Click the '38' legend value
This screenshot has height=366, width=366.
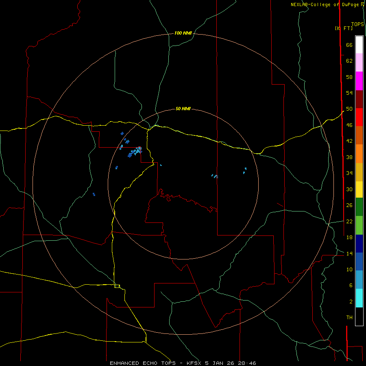(349, 157)
